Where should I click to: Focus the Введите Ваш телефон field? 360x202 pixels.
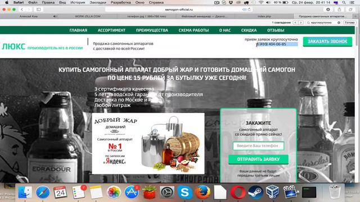coord(258,146)
